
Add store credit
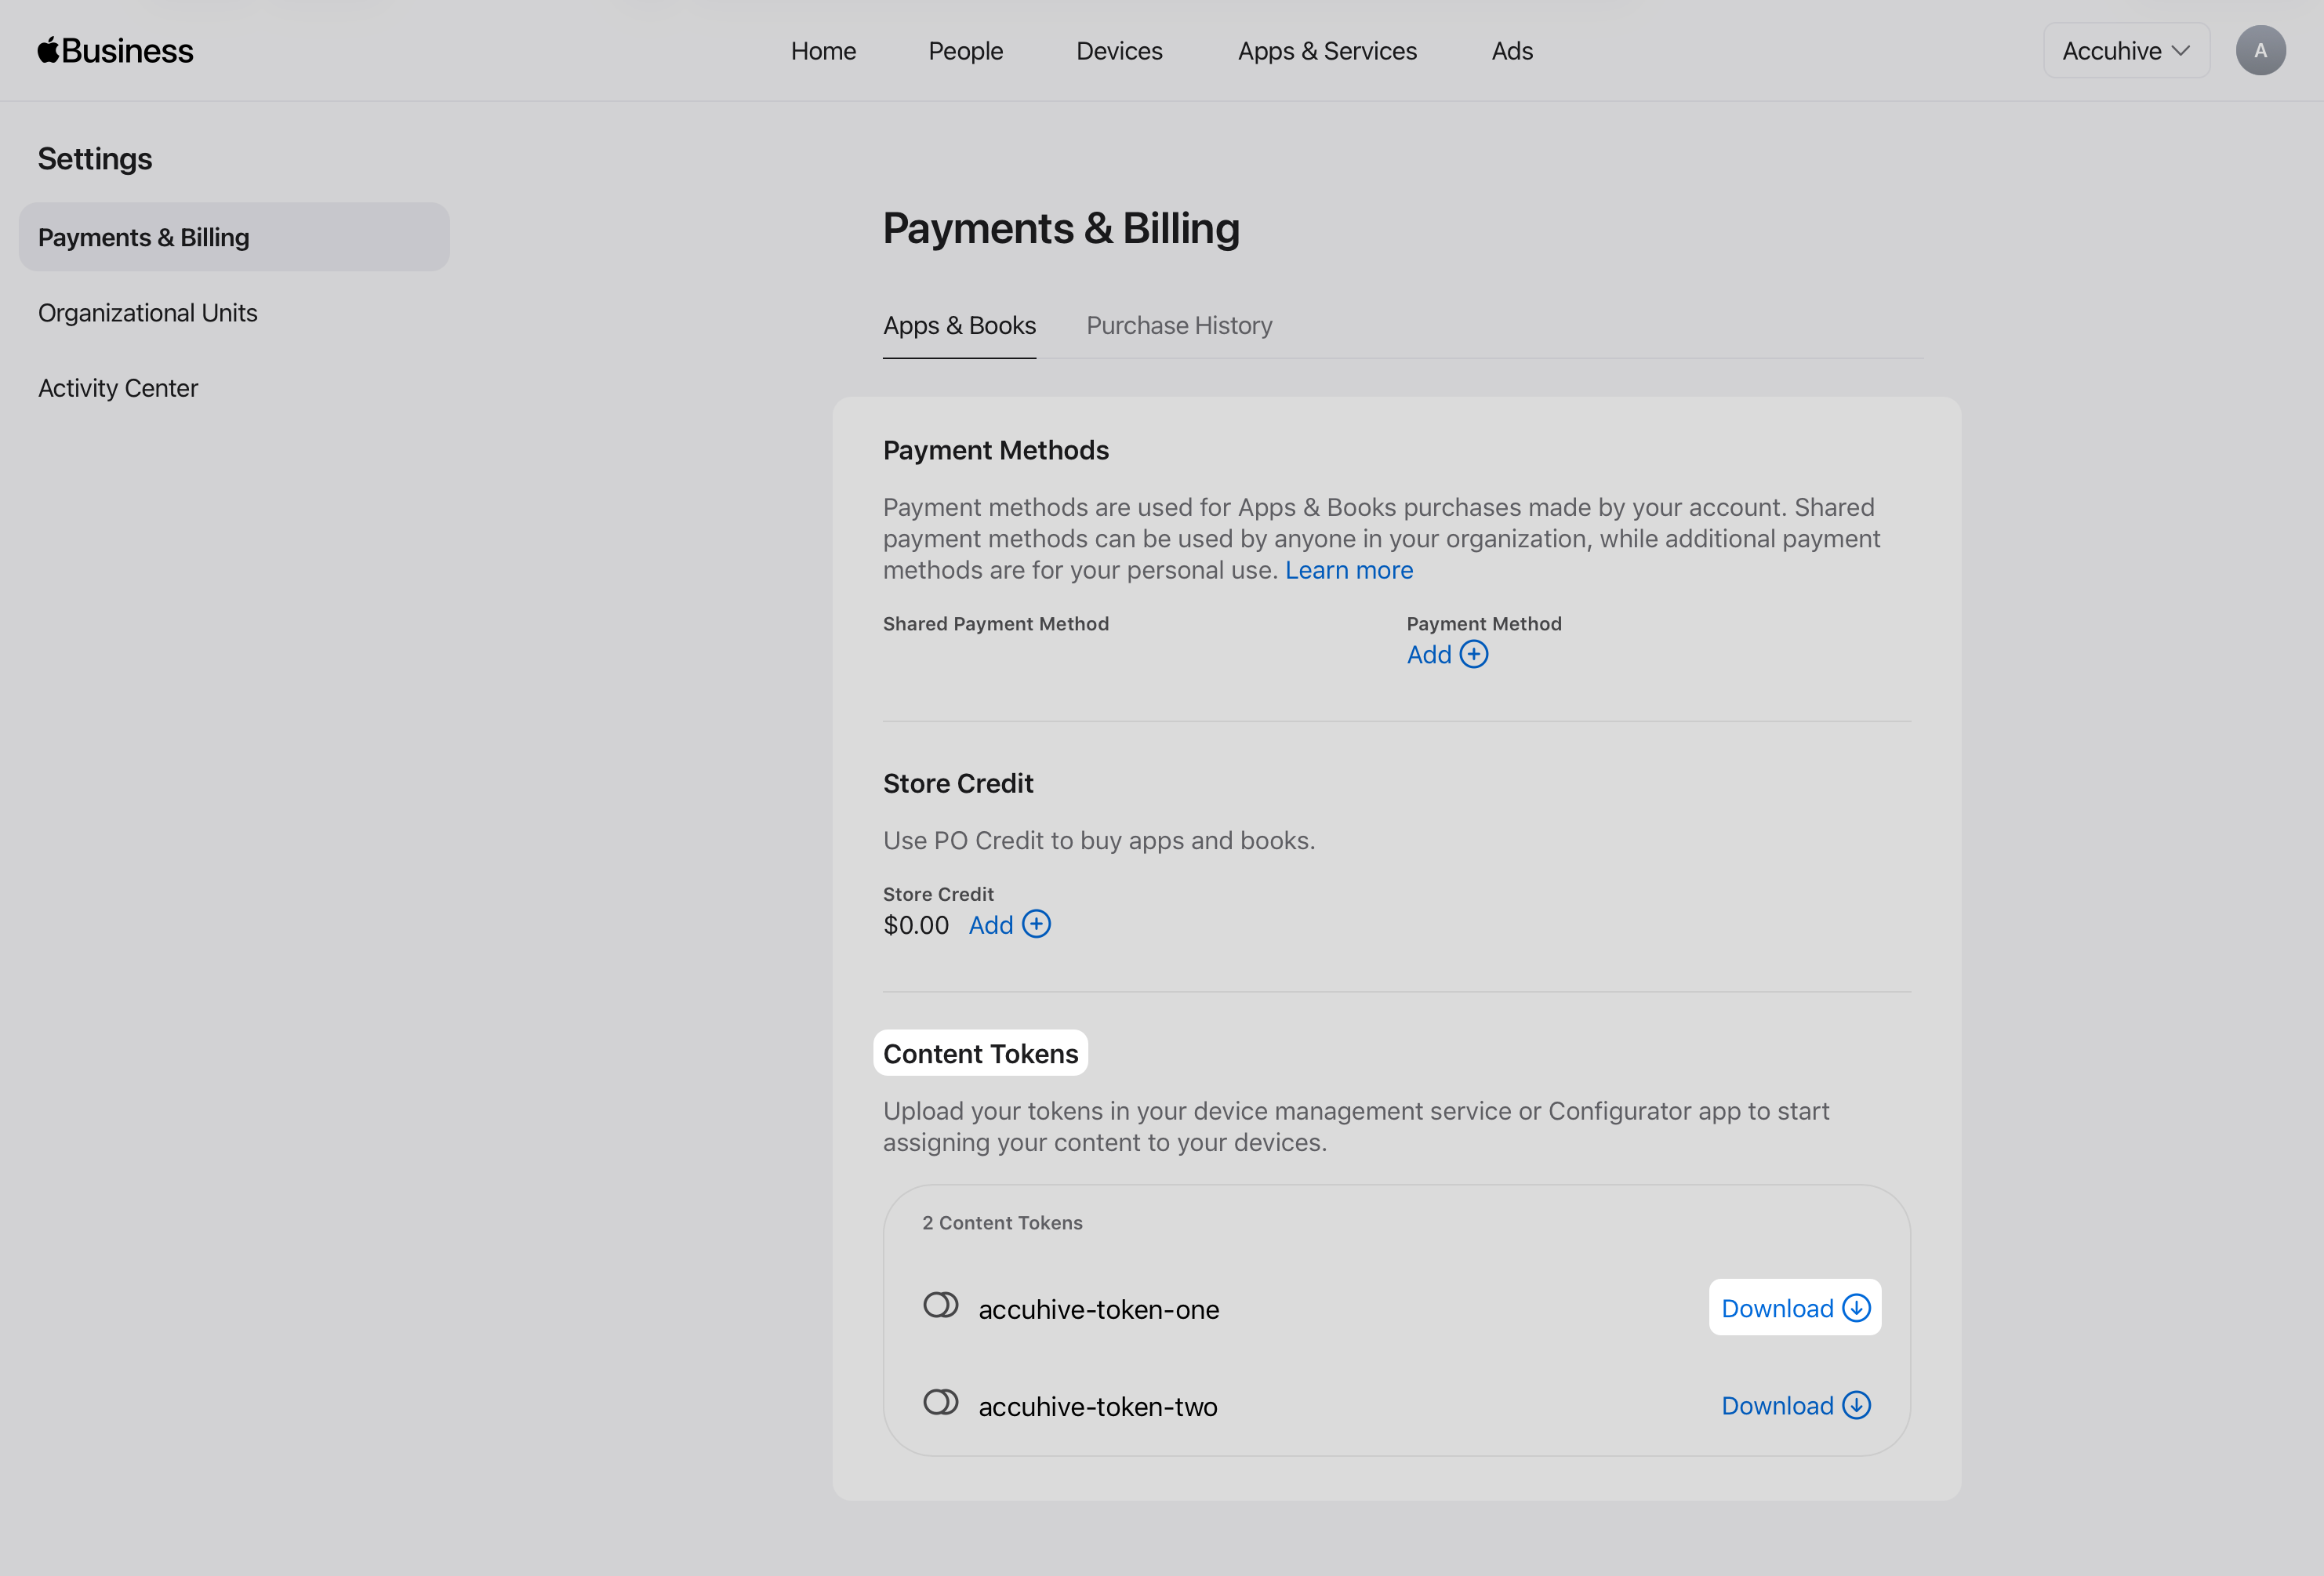click(x=1009, y=925)
